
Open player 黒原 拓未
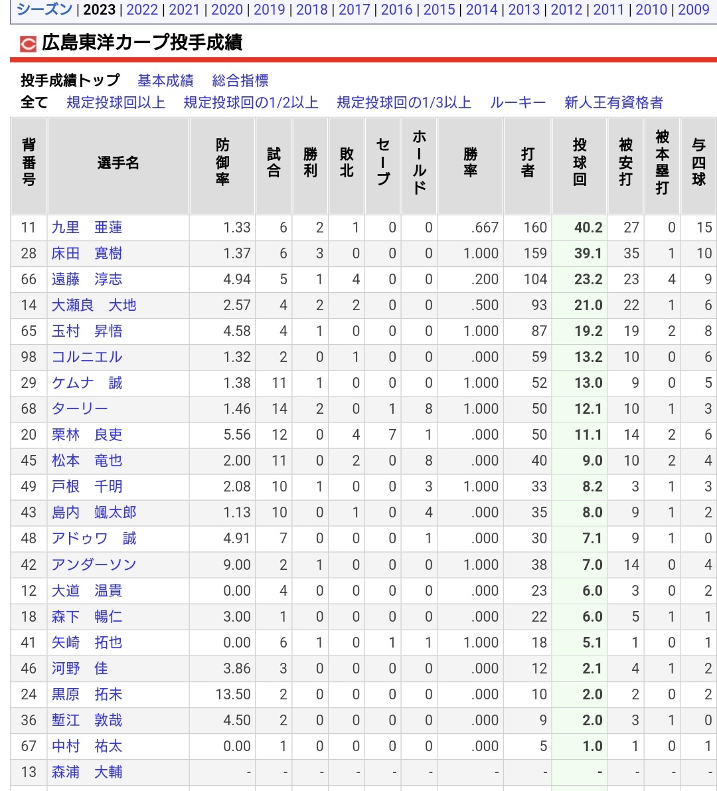87,694
